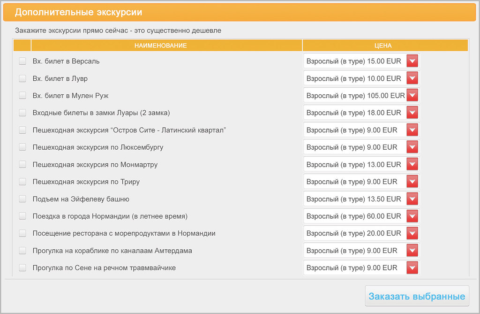The height and width of the screenshot is (314, 480).
Task: Check the Сене river tram checkbox
Action: (22, 268)
